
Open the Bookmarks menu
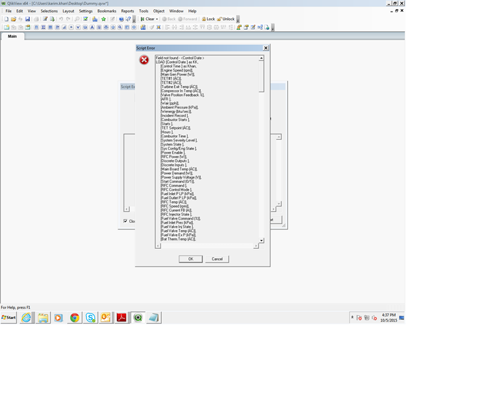click(x=107, y=11)
